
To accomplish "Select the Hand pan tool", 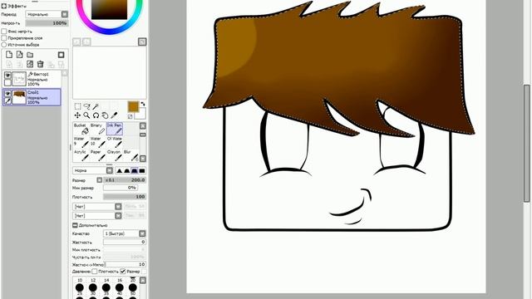I will (105, 115).
